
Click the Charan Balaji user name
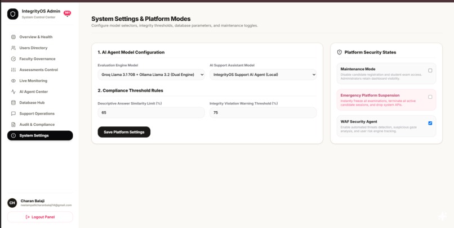pyautogui.click(x=33, y=201)
